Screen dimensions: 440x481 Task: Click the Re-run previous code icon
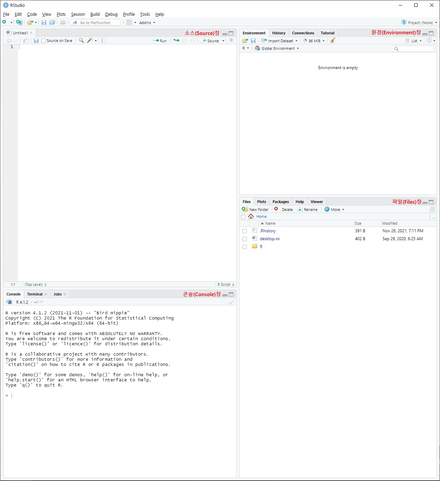click(x=176, y=41)
